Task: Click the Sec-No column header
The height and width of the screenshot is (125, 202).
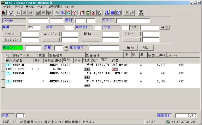Action: [x=183, y=55]
